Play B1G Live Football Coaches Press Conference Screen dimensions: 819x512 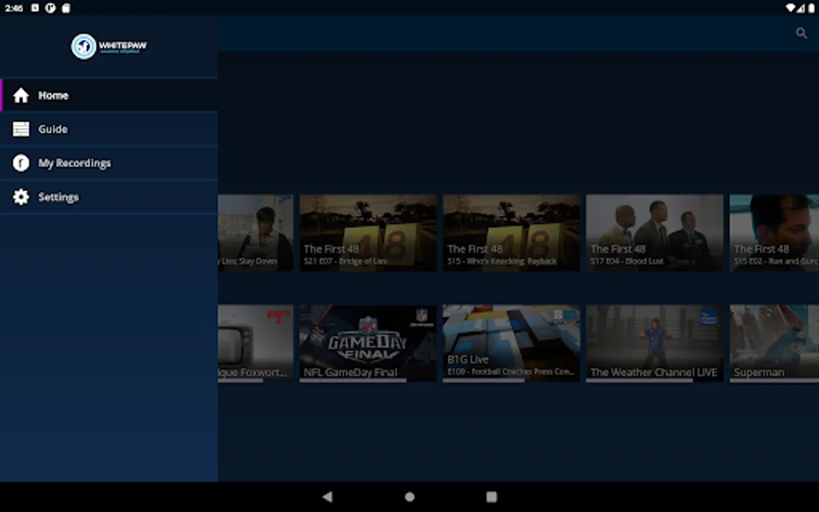tap(511, 343)
